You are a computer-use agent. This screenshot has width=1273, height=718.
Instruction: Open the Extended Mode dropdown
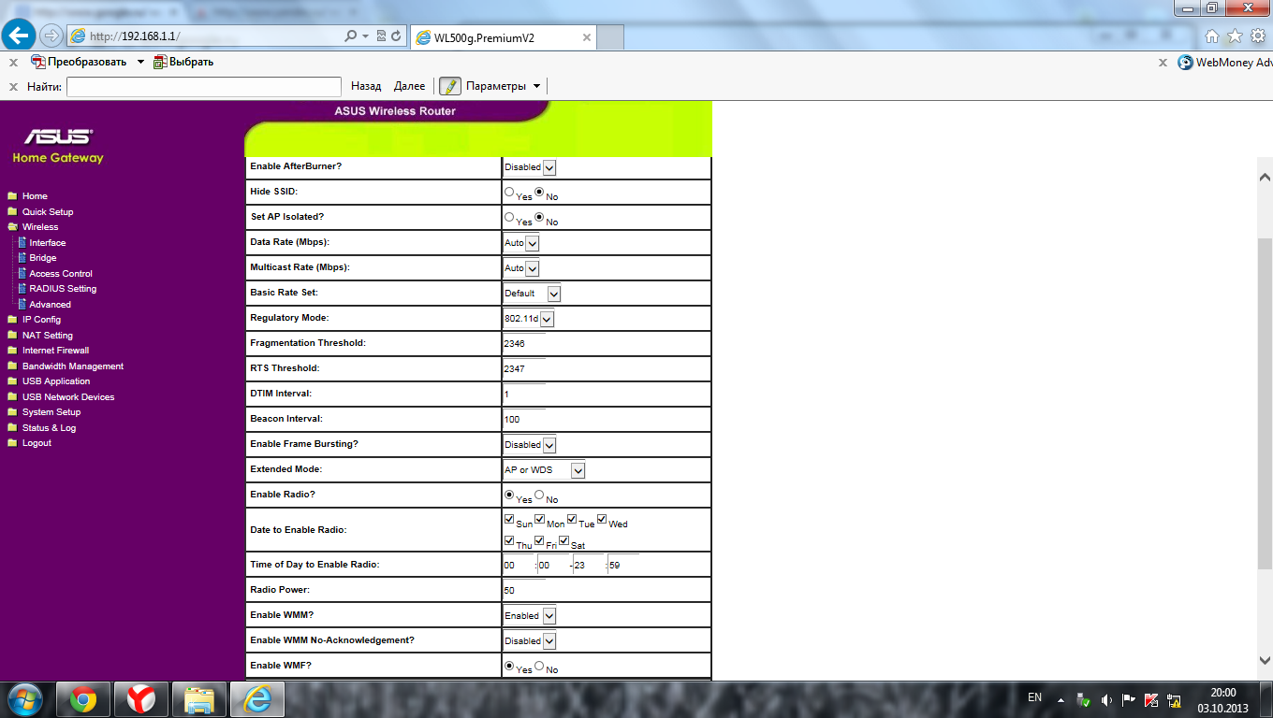pyautogui.click(x=578, y=470)
